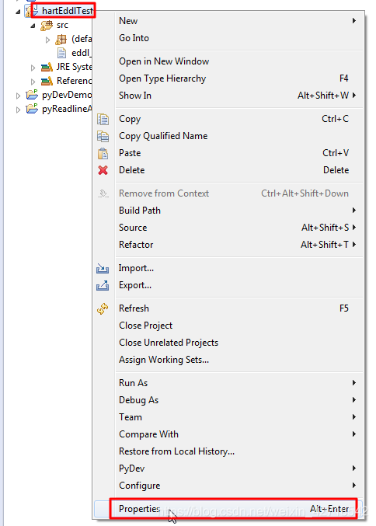Choose Delete from the context menu

point(238,170)
